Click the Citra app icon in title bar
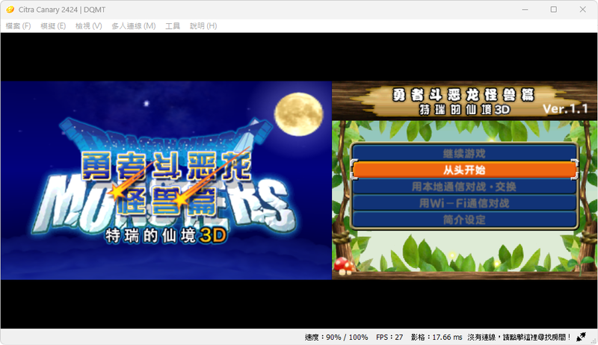The height and width of the screenshot is (345, 598). (10, 10)
